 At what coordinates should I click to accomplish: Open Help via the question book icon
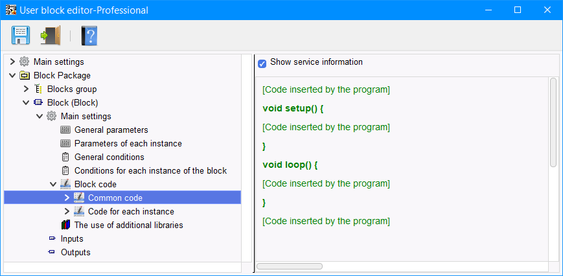[x=89, y=35]
